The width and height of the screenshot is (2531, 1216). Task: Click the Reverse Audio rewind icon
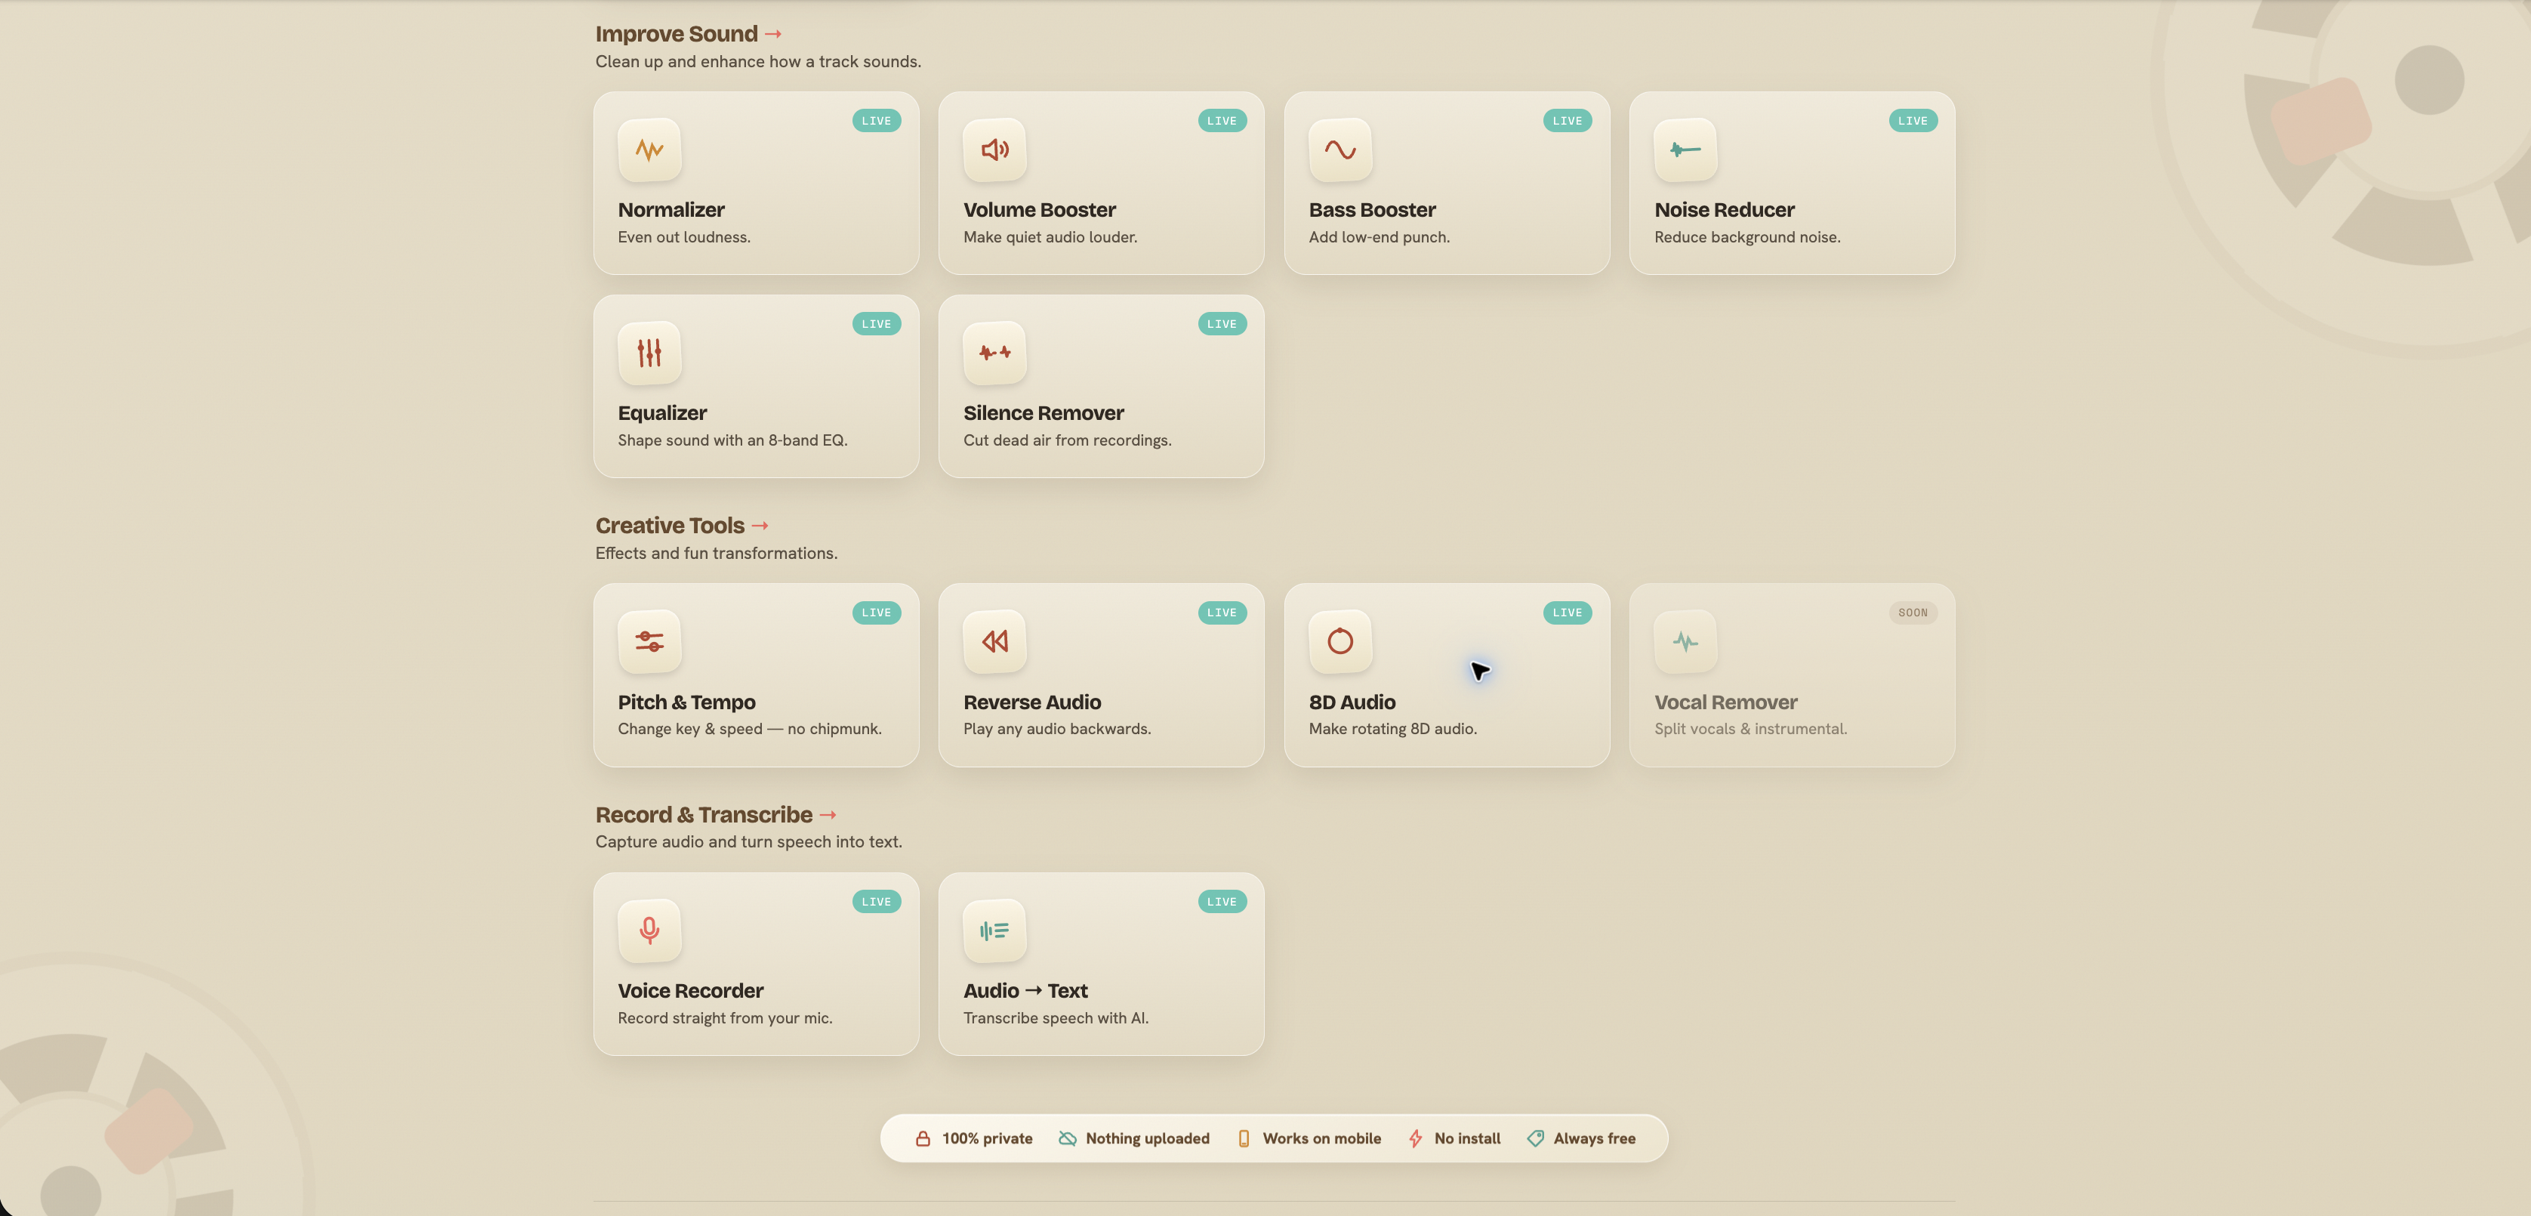coord(994,642)
